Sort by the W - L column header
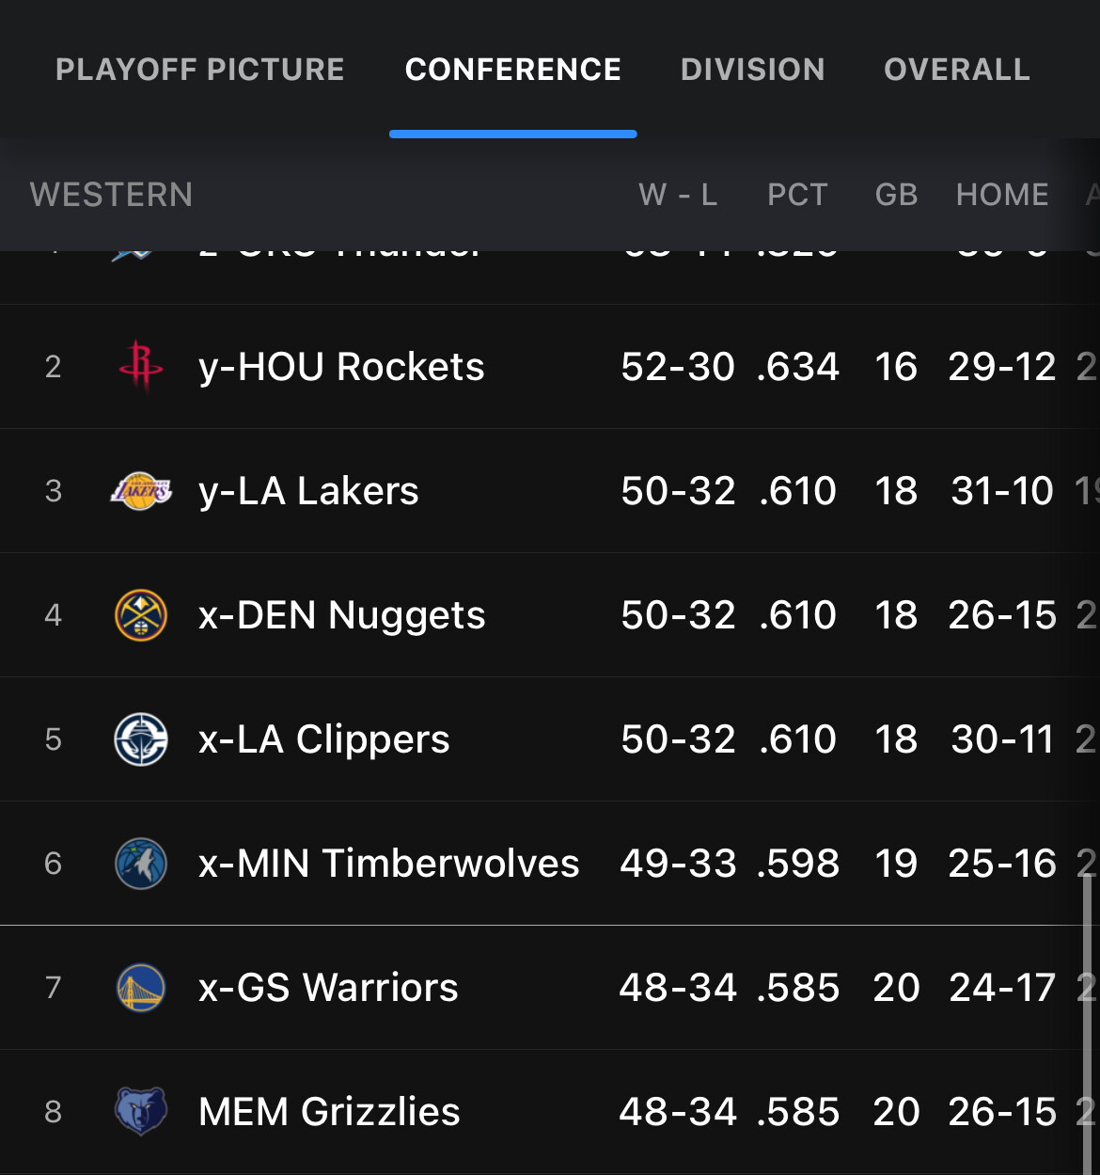 coord(678,195)
